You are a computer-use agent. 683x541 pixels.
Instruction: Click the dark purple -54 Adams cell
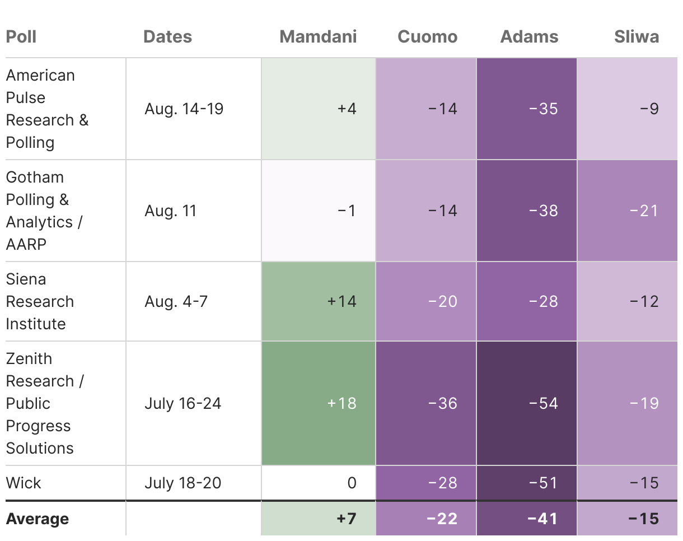pyautogui.click(x=526, y=403)
